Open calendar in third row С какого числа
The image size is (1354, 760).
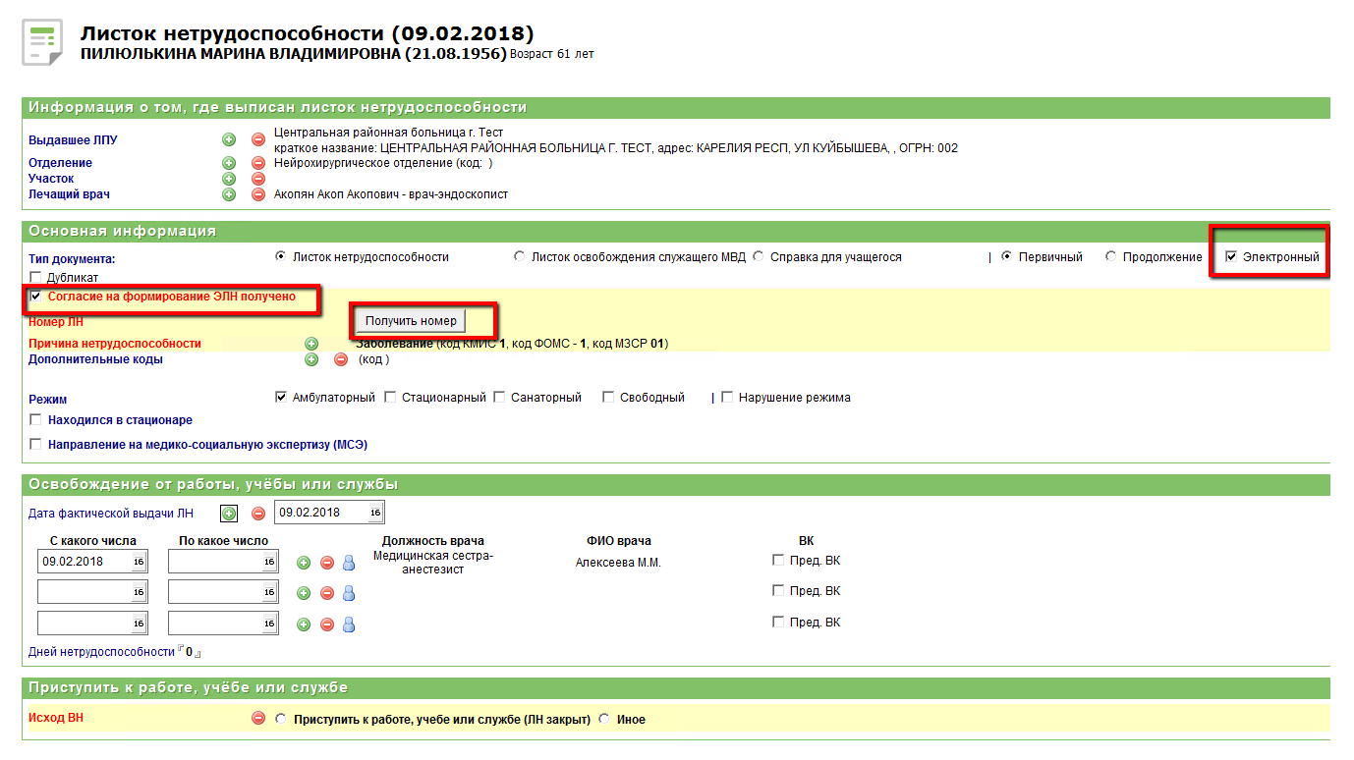pos(139,624)
